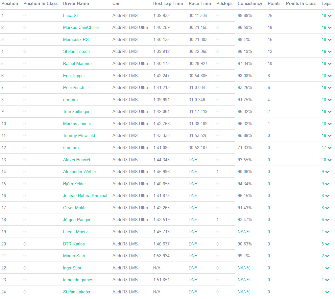Image resolution: width=335 pixels, height=299 pixels.
Task: Expand lap details for Stefan Fritsch
Action: (329, 52)
